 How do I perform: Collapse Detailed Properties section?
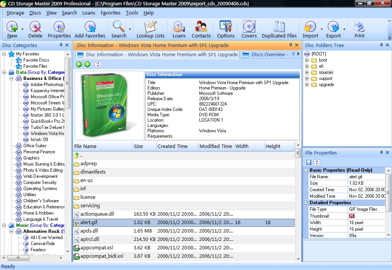click(305, 203)
